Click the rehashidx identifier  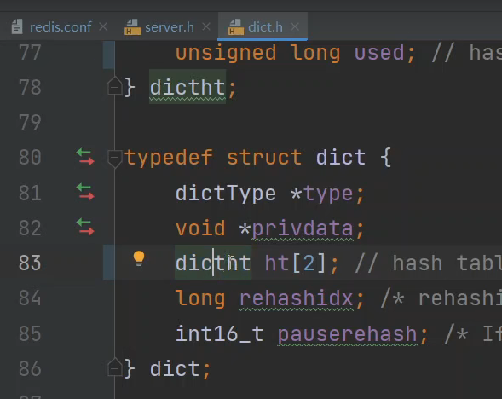[x=296, y=298]
